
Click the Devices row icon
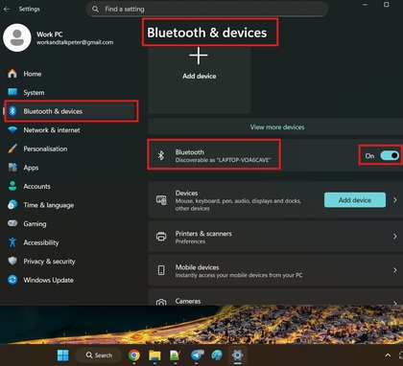click(161, 200)
